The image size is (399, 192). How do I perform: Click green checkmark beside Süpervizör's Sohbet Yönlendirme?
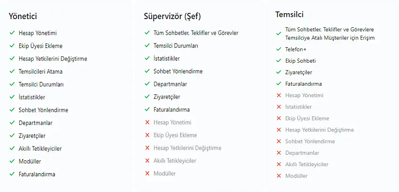147,71
